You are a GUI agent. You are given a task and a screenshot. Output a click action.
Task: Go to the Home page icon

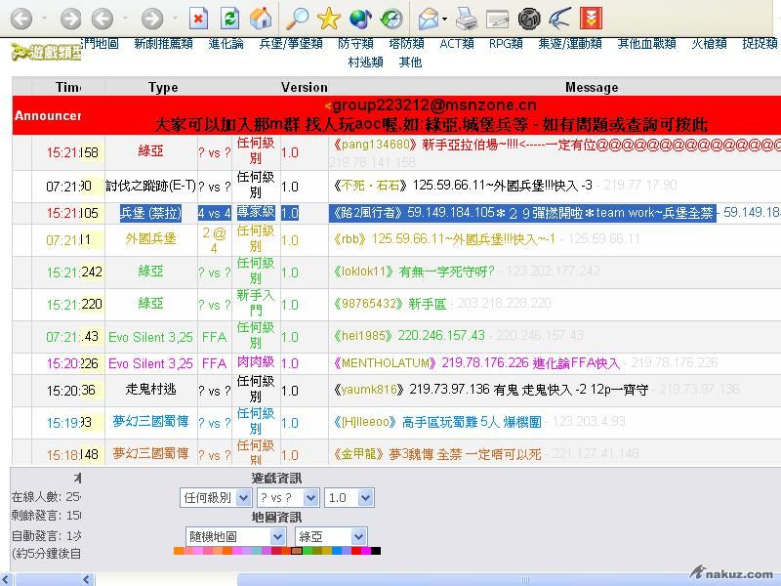[x=261, y=18]
